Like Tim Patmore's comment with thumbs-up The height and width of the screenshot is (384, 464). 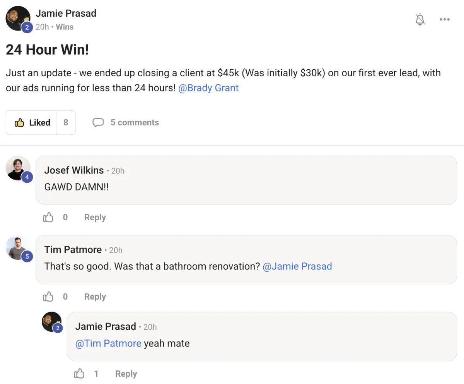tap(48, 297)
